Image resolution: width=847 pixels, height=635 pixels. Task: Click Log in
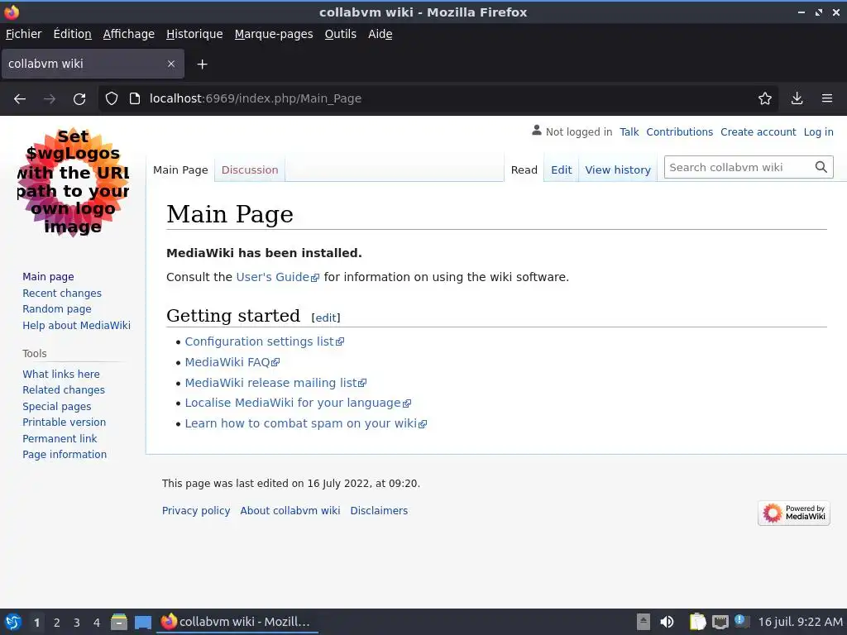[x=818, y=131]
